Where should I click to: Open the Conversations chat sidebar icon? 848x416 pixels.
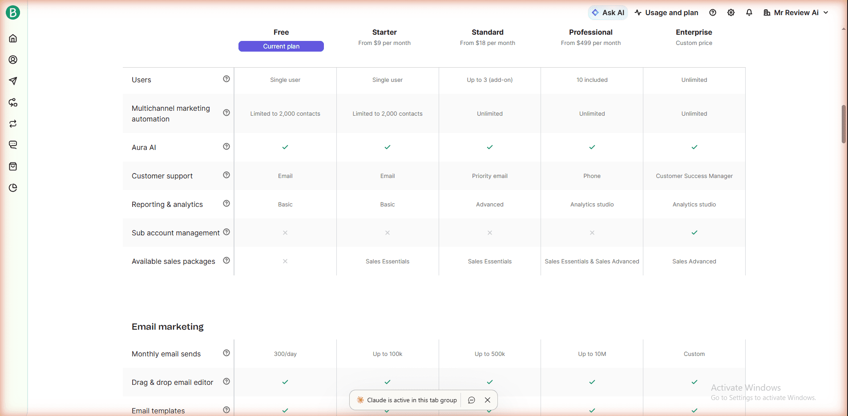13,145
